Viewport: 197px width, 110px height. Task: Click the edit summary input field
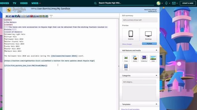click(x=140, y=20)
